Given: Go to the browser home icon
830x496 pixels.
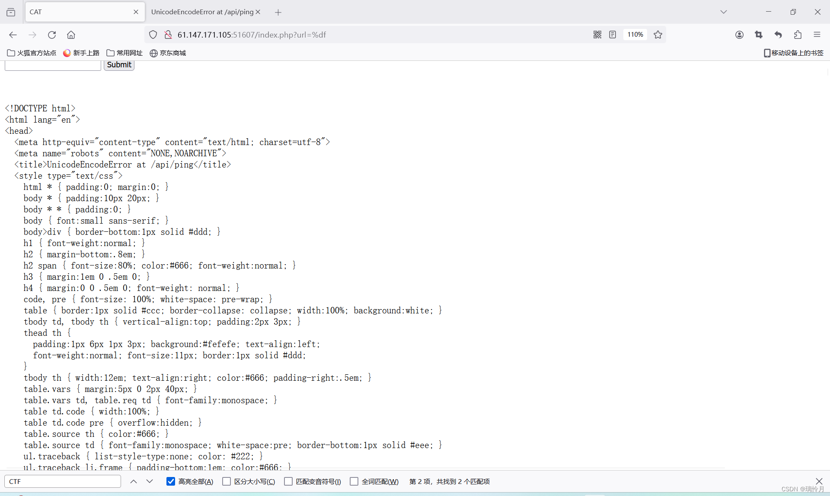Looking at the screenshot, I should coord(71,35).
